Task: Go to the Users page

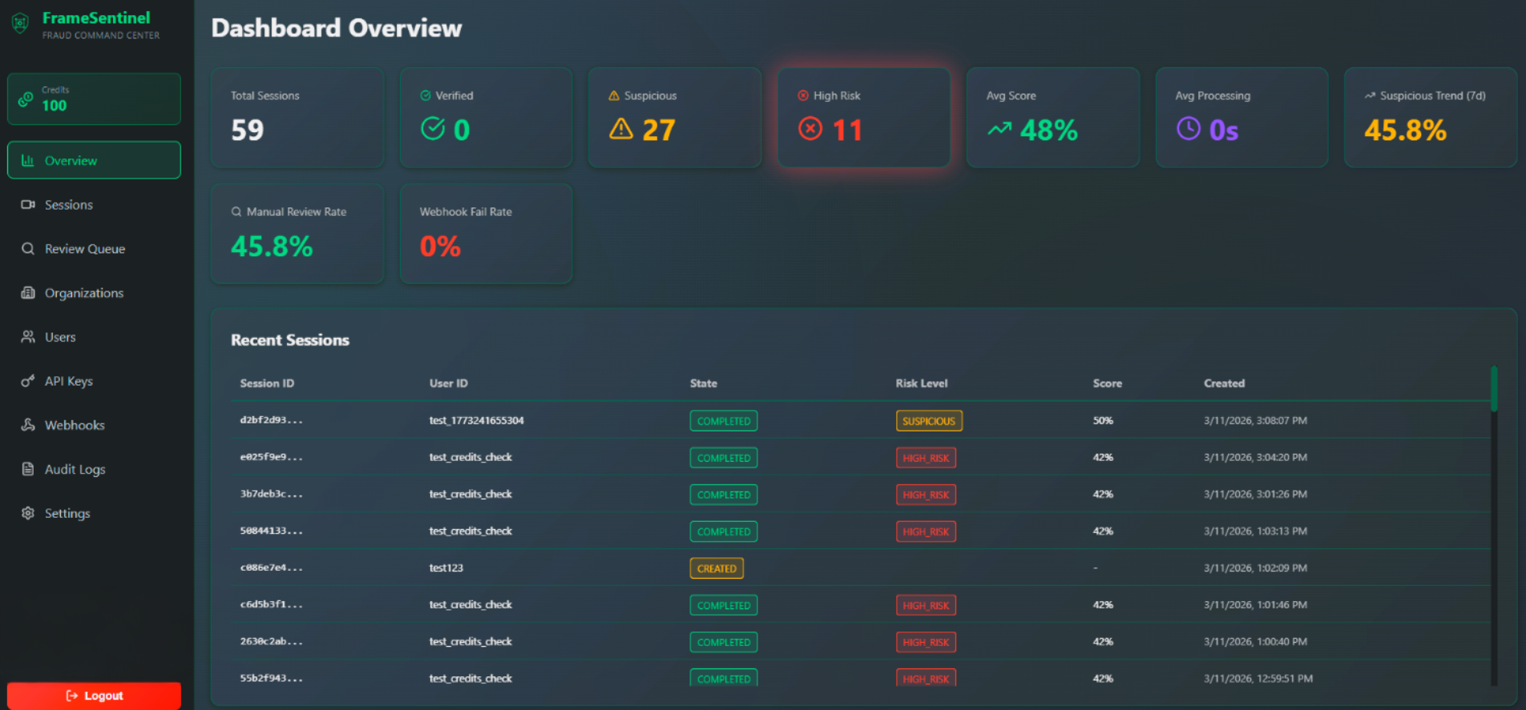Action: tap(60, 337)
